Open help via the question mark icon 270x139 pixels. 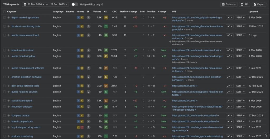pos(266,135)
